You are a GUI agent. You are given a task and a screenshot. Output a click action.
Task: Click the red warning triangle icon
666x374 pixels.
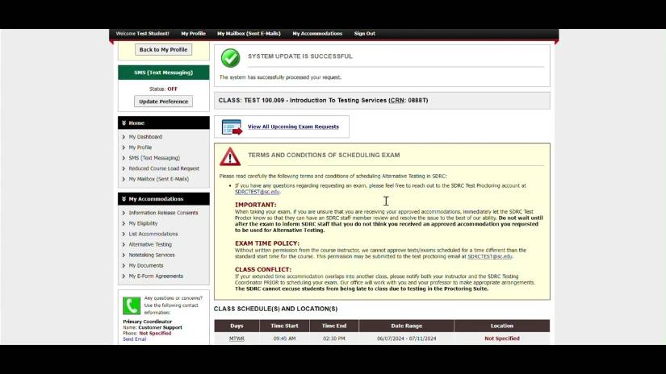point(230,156)
